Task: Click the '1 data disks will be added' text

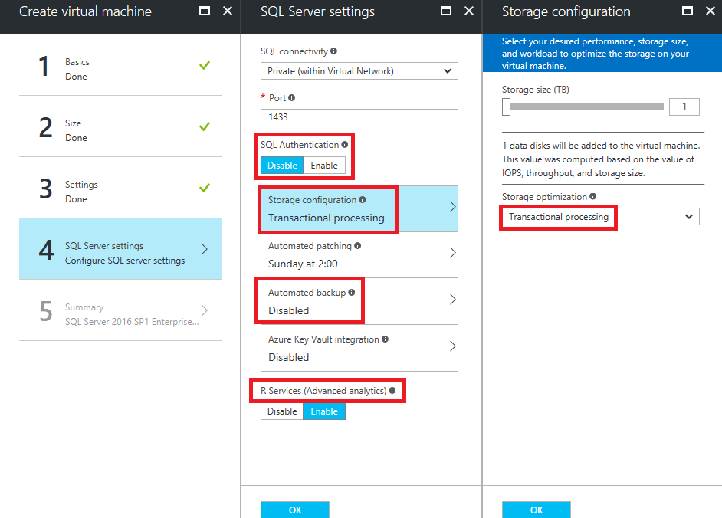Action: (x=601, y=159)
